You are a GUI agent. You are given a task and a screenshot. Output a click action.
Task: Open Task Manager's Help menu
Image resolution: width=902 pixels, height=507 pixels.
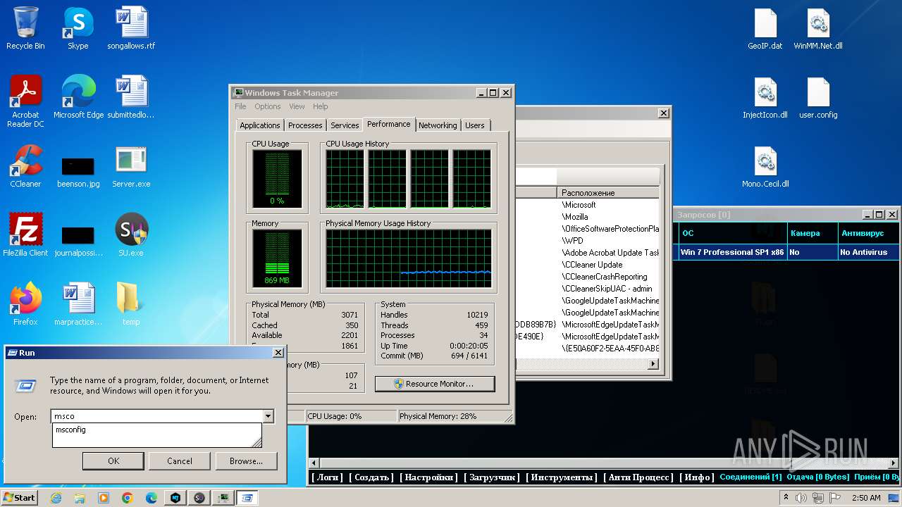point(321,106)
